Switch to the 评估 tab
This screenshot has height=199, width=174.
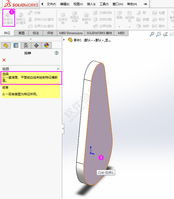point(50,33)
